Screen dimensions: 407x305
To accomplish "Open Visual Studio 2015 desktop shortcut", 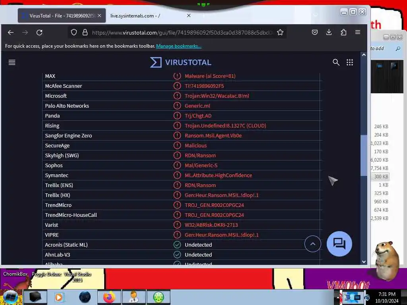I will tap(78, 277).
